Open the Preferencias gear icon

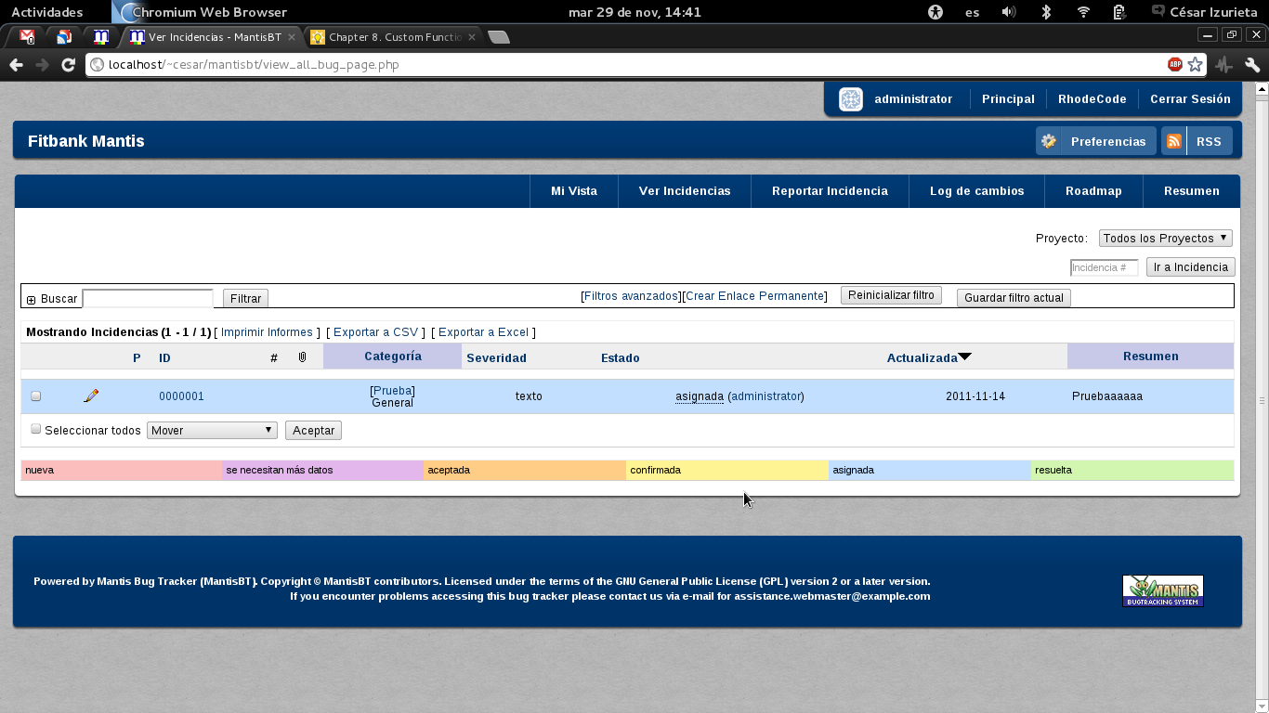coord(1049,141)
